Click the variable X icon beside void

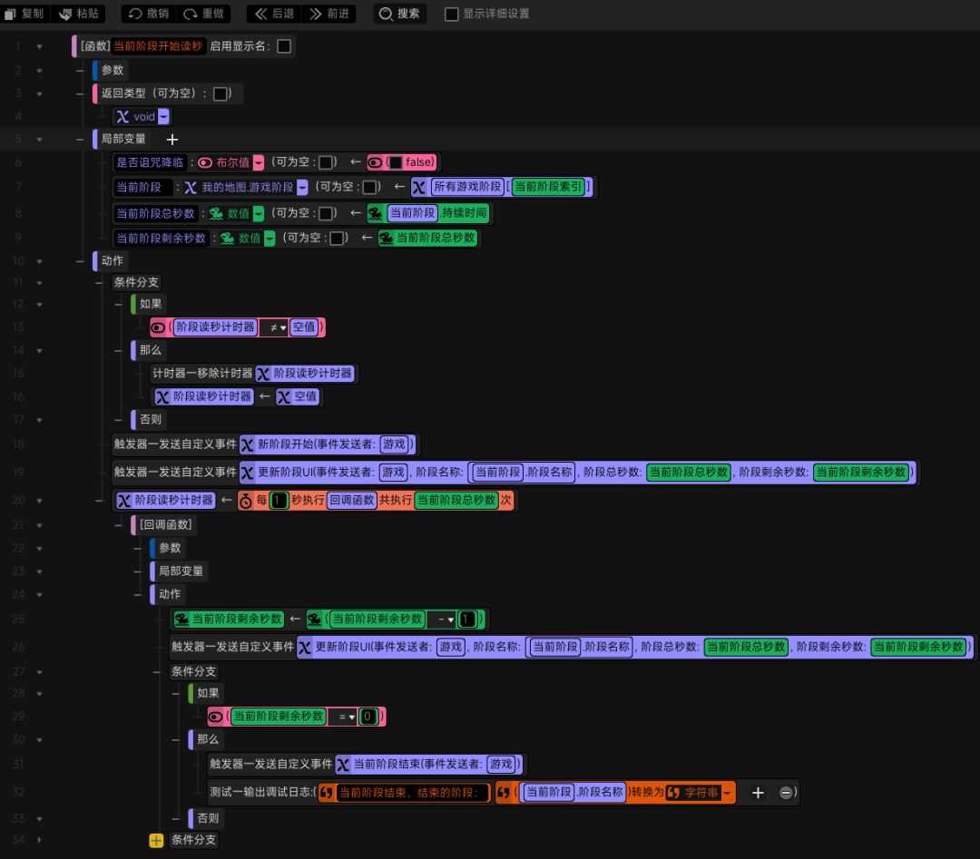tap(122, 117)
